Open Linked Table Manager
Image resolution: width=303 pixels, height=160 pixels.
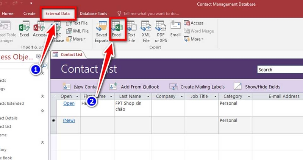tap(7, 32)
